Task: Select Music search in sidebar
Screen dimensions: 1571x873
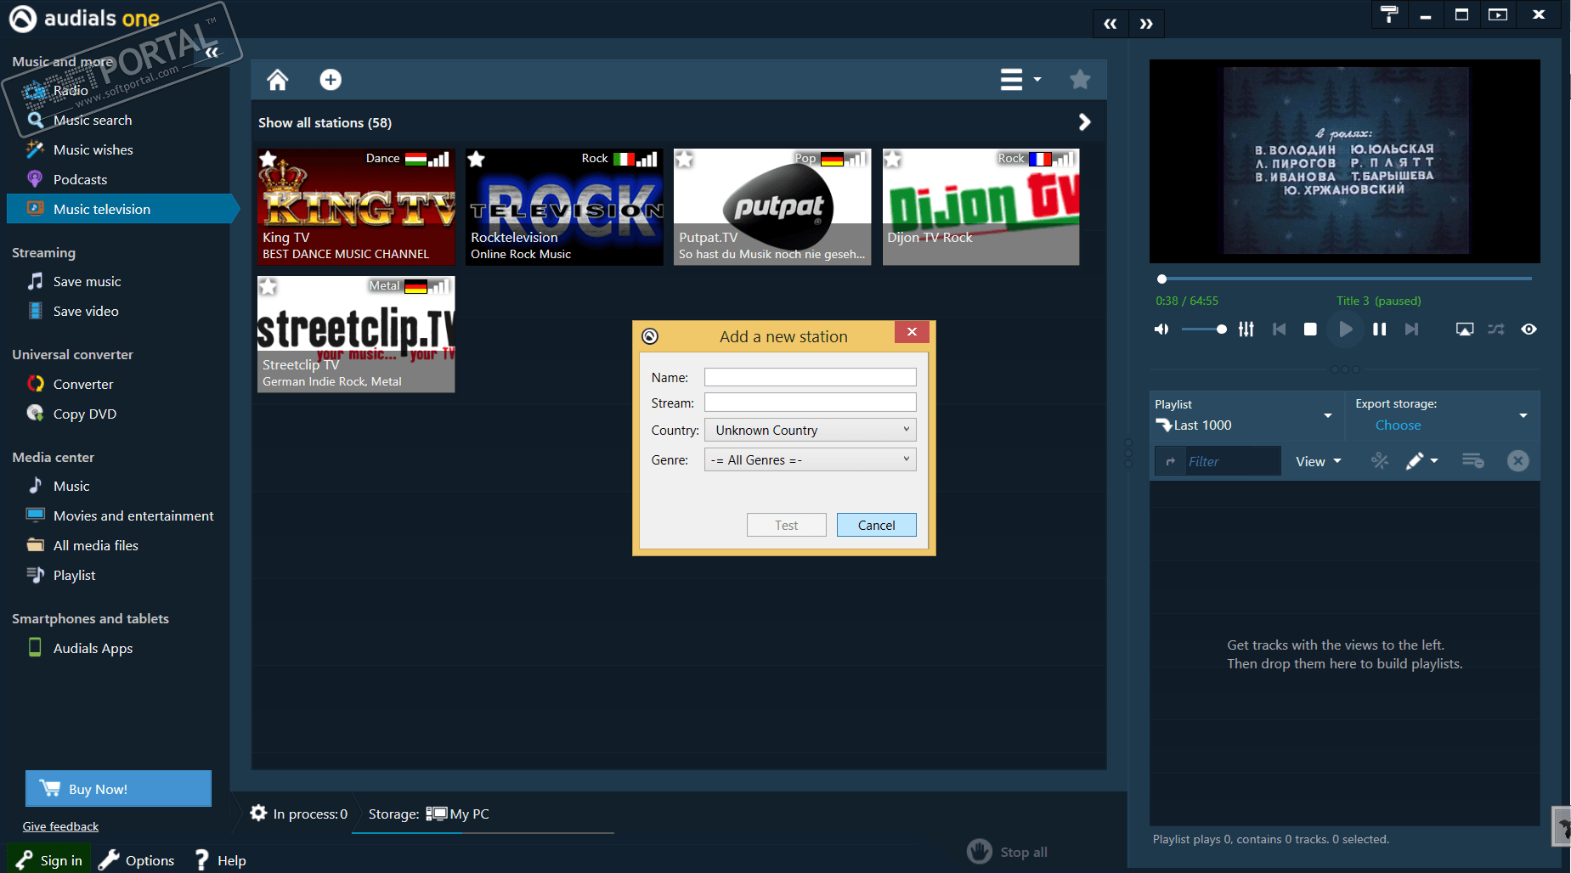Action: tap(93, 120)
